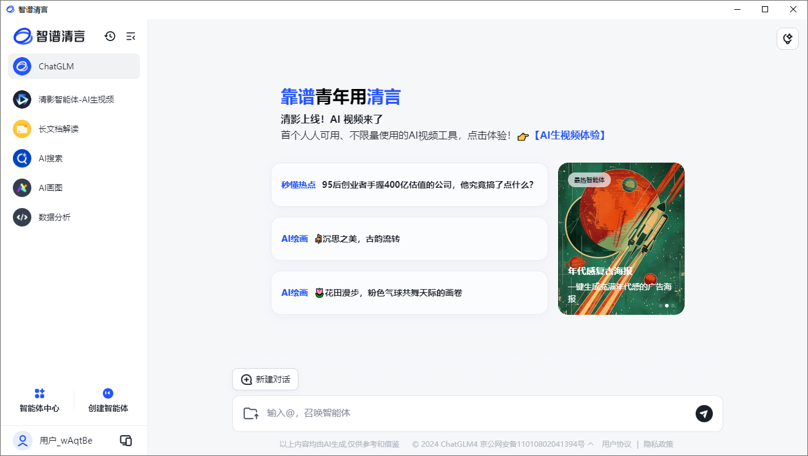Open the AI画图 drawing tool
The height and width of the screenshot is (456, 808).
click(x=74, y=187)
